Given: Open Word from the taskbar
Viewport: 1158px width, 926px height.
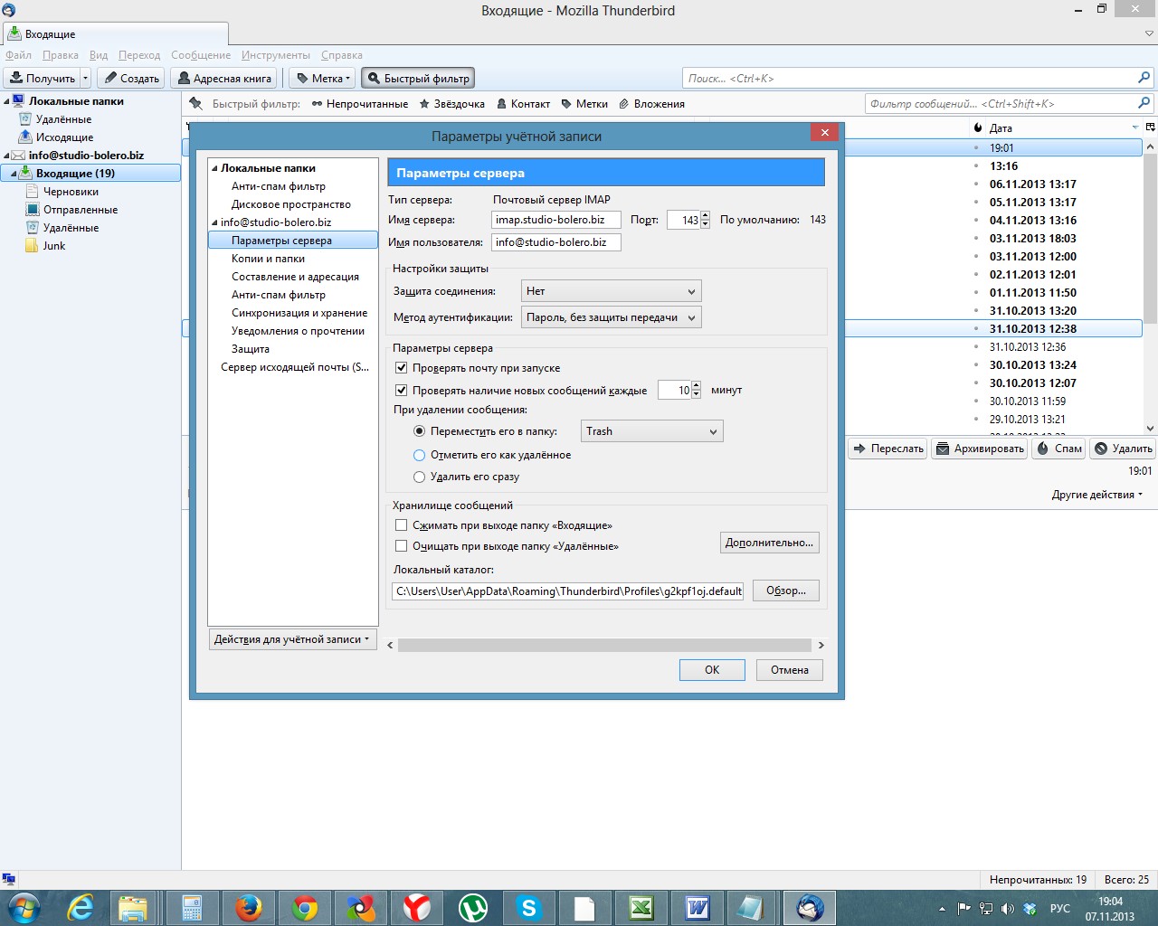Looking at the screenshot, I should point(697,907).
